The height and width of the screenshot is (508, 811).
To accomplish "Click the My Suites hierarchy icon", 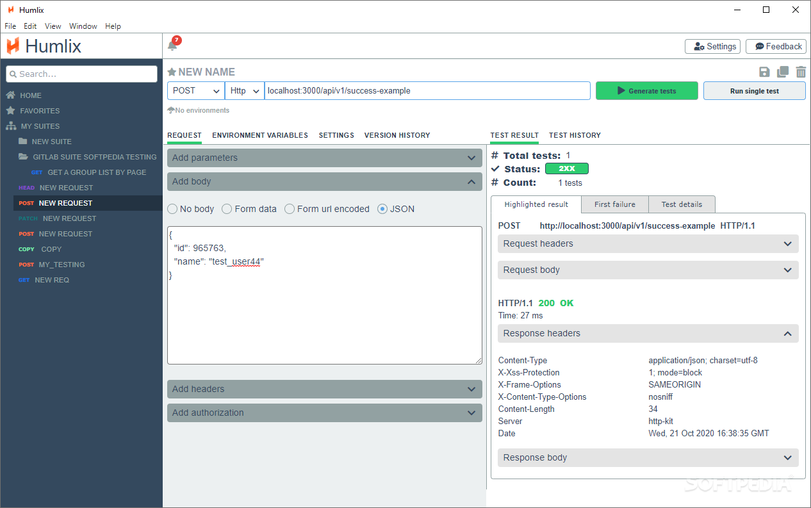I will point(11,126).
